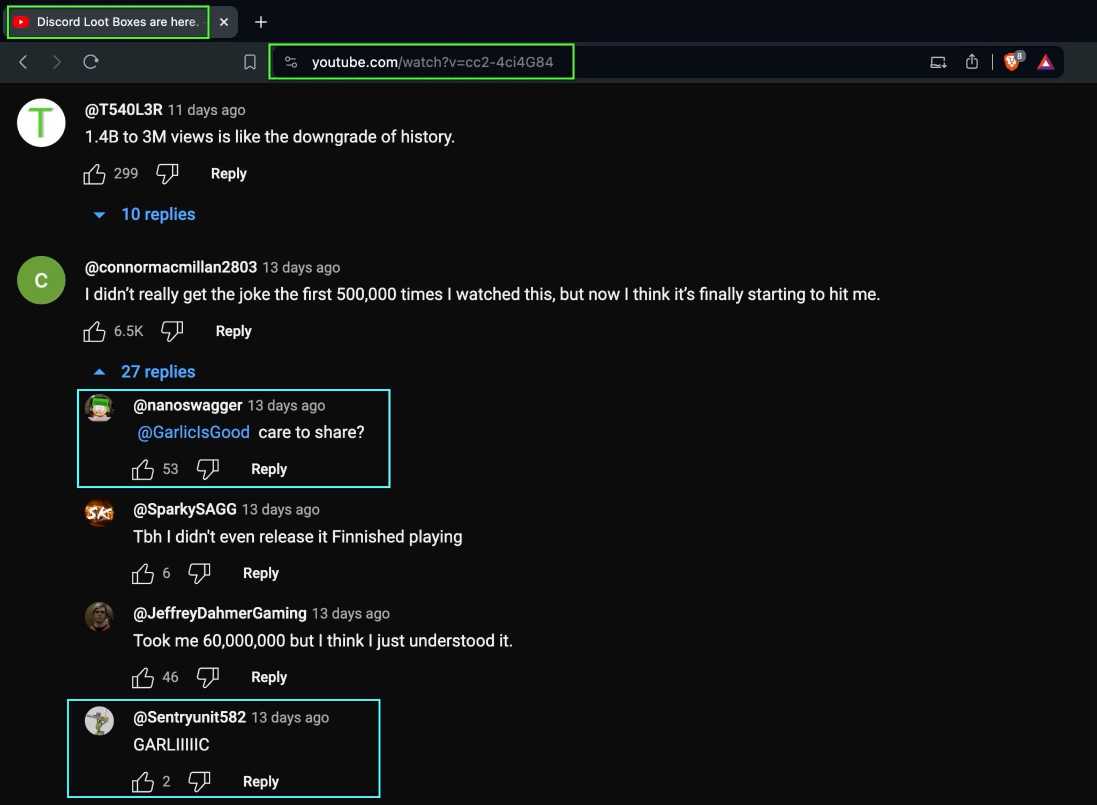Dislike the @SparkySAGG reply
This screenshot has width=1097, height=805.
tap(199, 573)
